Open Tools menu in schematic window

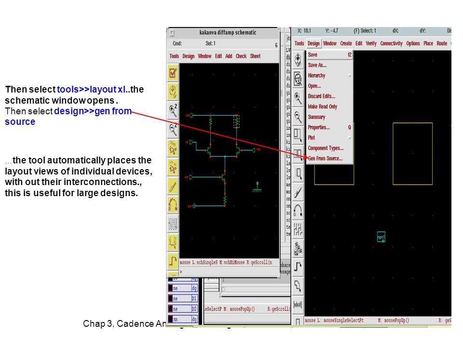pos(174,56)
